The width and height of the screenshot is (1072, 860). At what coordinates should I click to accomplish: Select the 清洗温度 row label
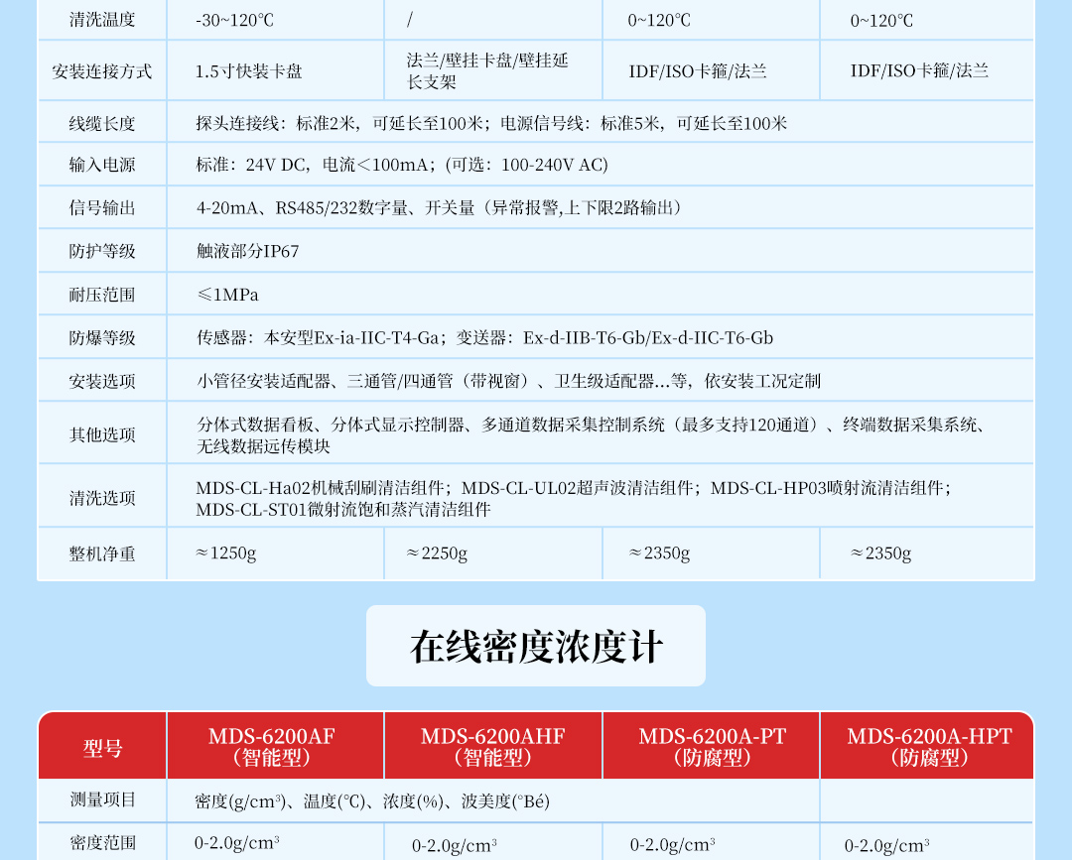click(x=102, y=20)
